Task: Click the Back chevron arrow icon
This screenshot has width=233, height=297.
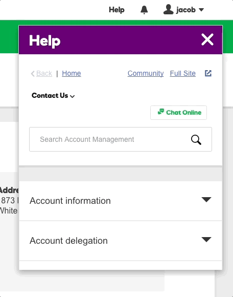Action: 33,74
